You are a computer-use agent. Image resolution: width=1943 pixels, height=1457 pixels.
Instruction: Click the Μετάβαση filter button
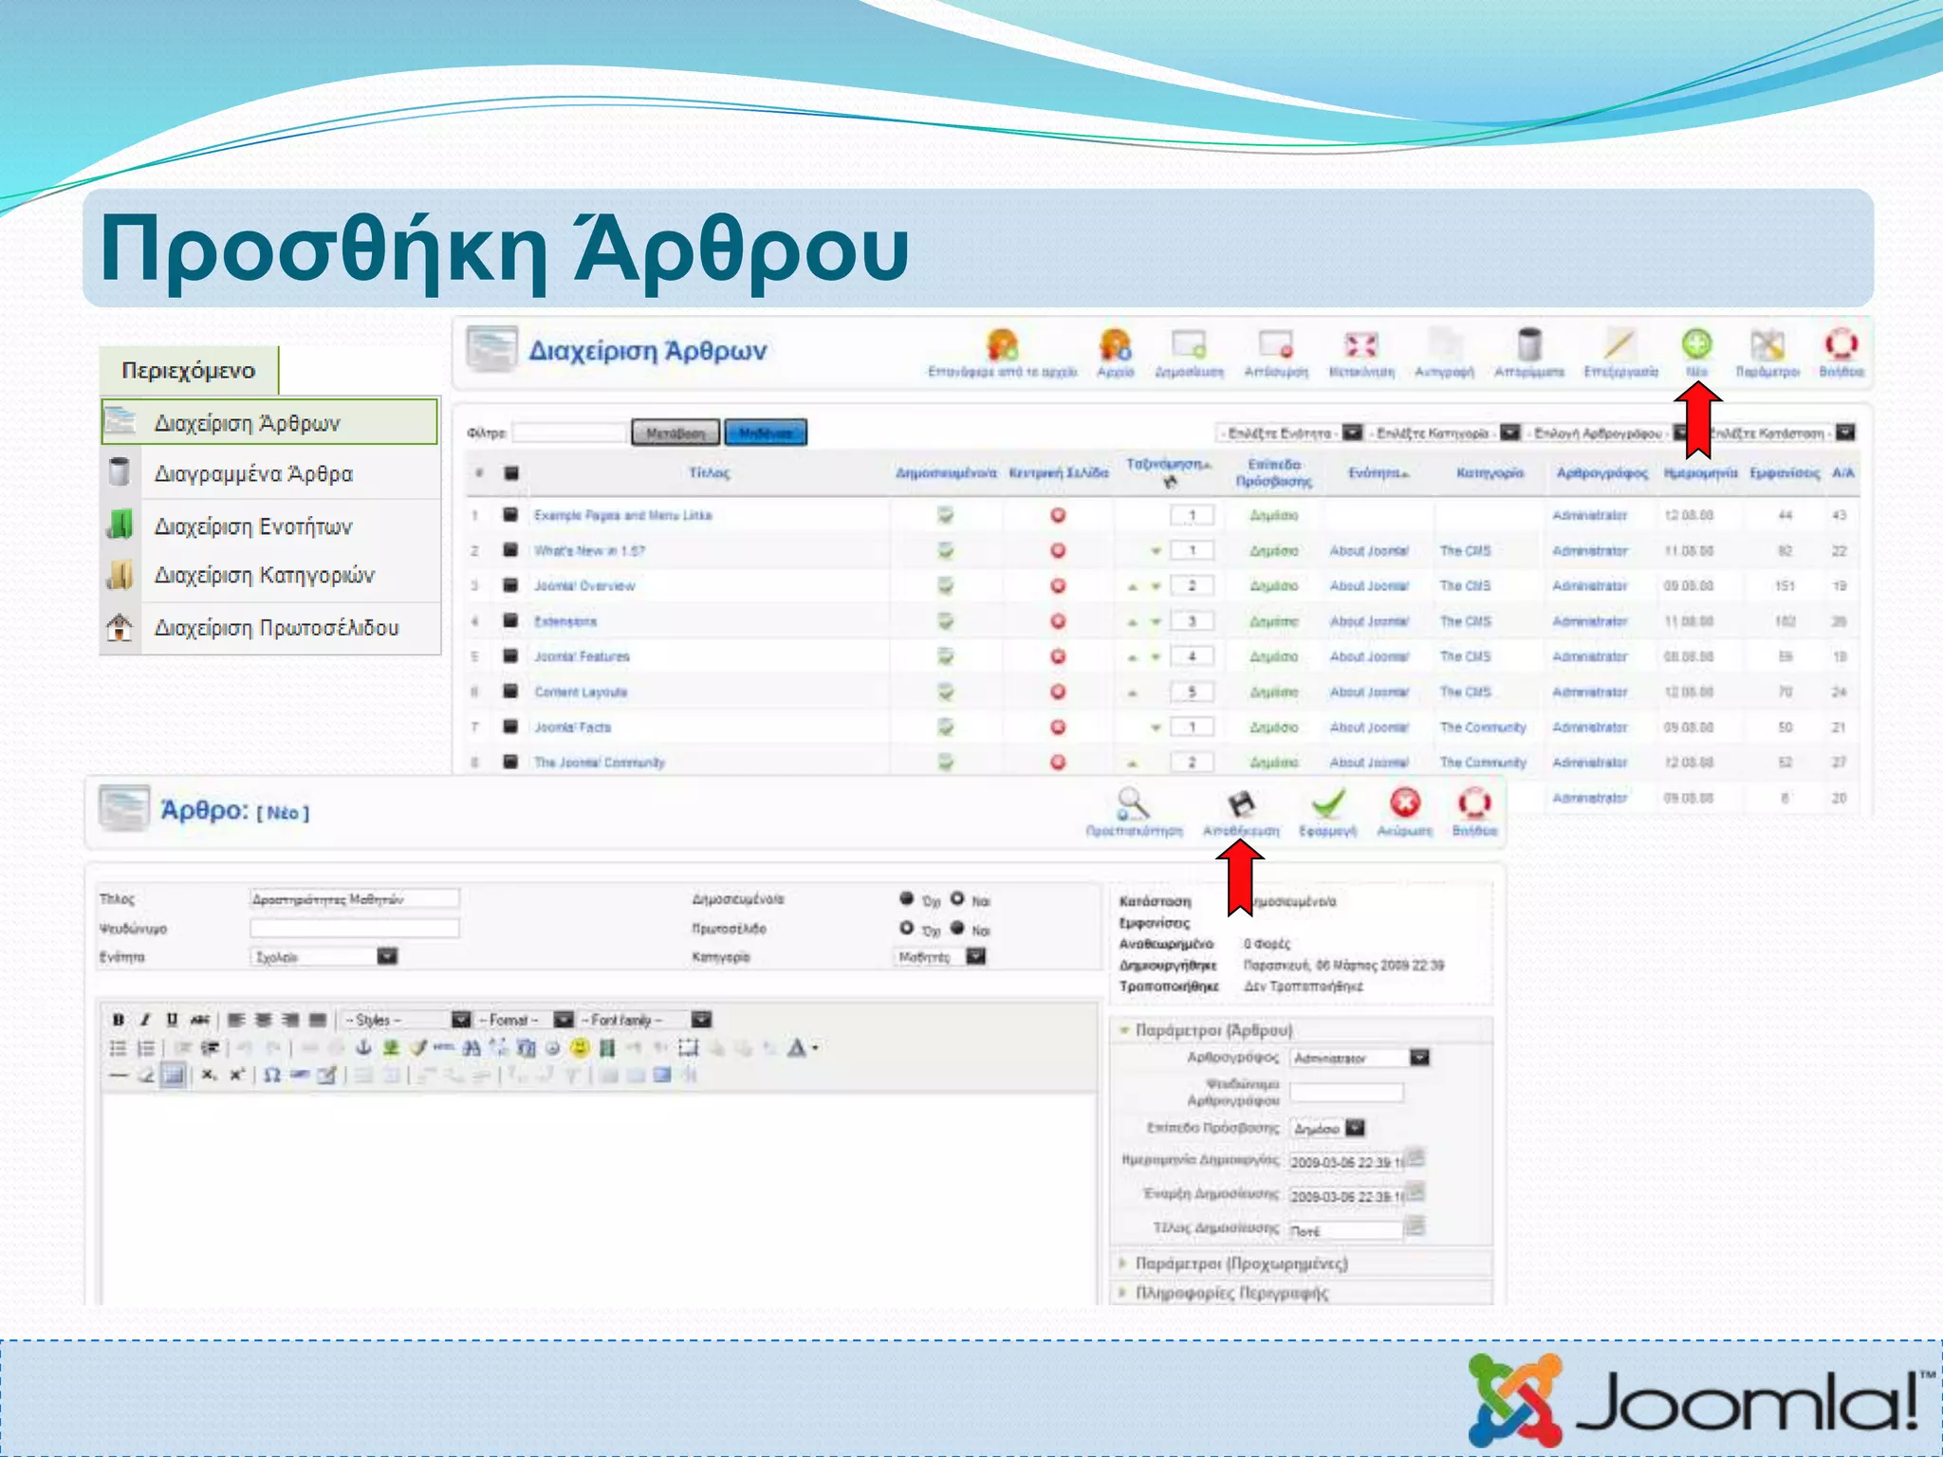click(x=675, y=433)
